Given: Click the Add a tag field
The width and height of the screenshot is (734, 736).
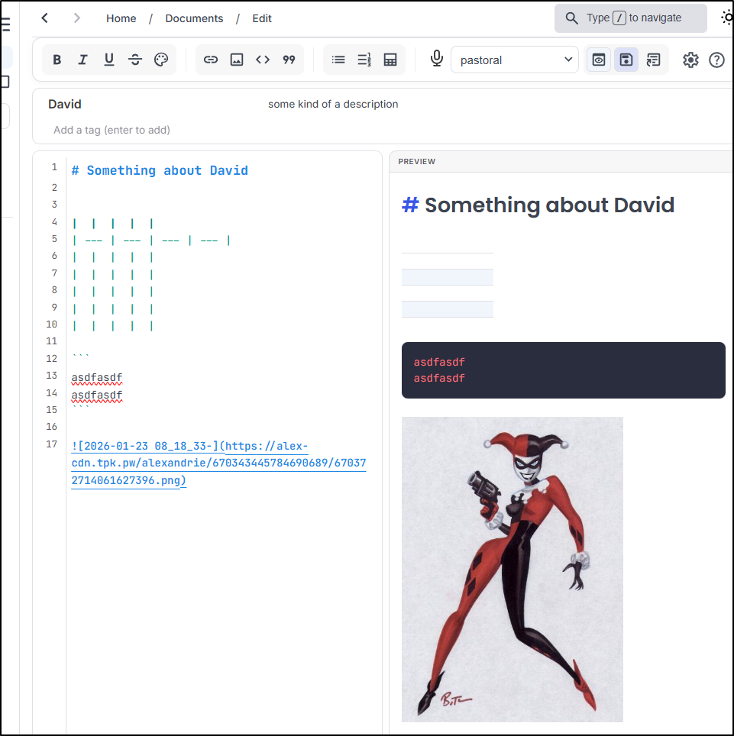Looking at the screenshot, I should pyautogui.click(x=112, y=130).
